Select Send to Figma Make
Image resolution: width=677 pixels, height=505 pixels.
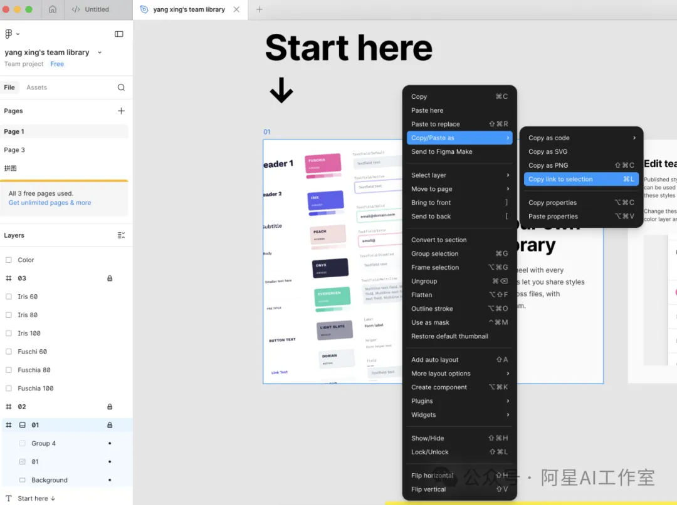[459, 151]
